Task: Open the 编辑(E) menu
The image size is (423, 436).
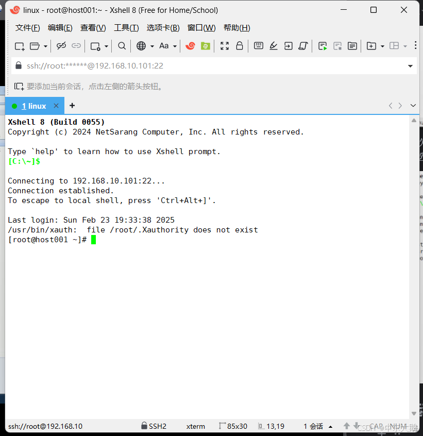Action: (60, 28)
